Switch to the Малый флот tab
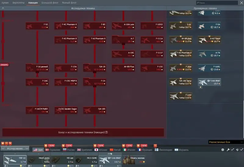Viewport: 244px width, 167px height. click(69, 3)
